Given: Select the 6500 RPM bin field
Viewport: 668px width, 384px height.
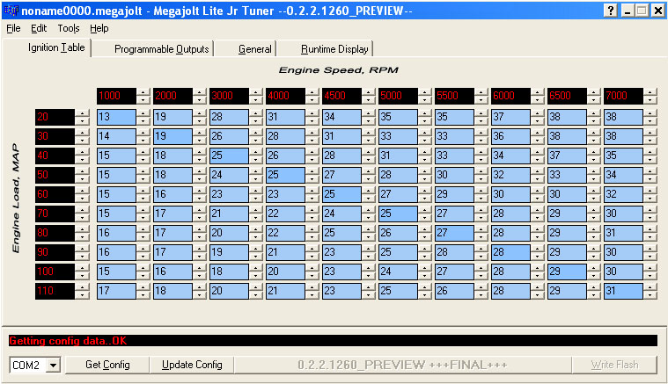Looking at the screenshot, I should coord(567,96).
